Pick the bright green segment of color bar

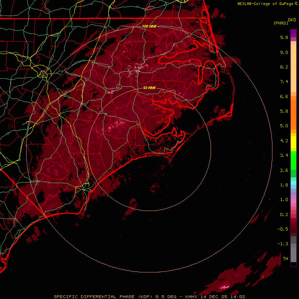(x=293, y=160)
